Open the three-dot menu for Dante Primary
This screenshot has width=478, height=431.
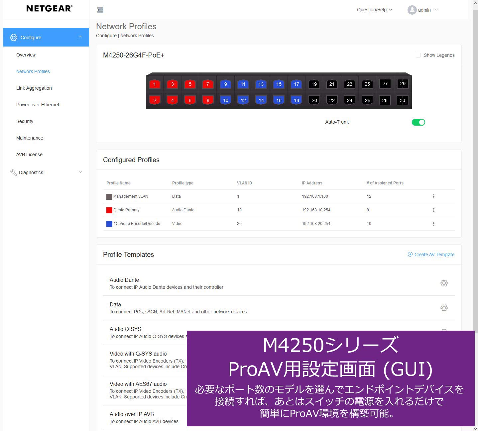click(434, 210)
